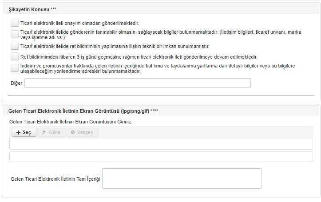Click the 'Diğer' field label

tap(16, 83)
